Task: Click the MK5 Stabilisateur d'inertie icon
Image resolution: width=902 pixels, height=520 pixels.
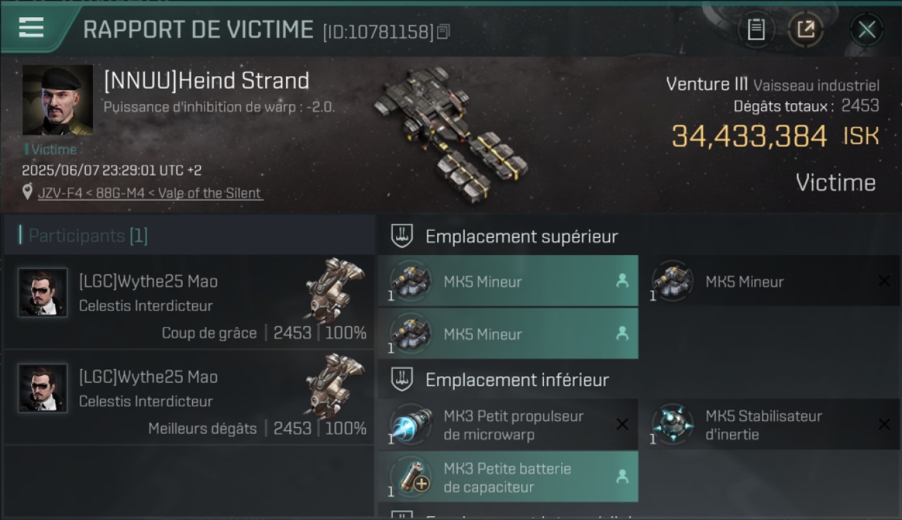Action: (672, 424)
